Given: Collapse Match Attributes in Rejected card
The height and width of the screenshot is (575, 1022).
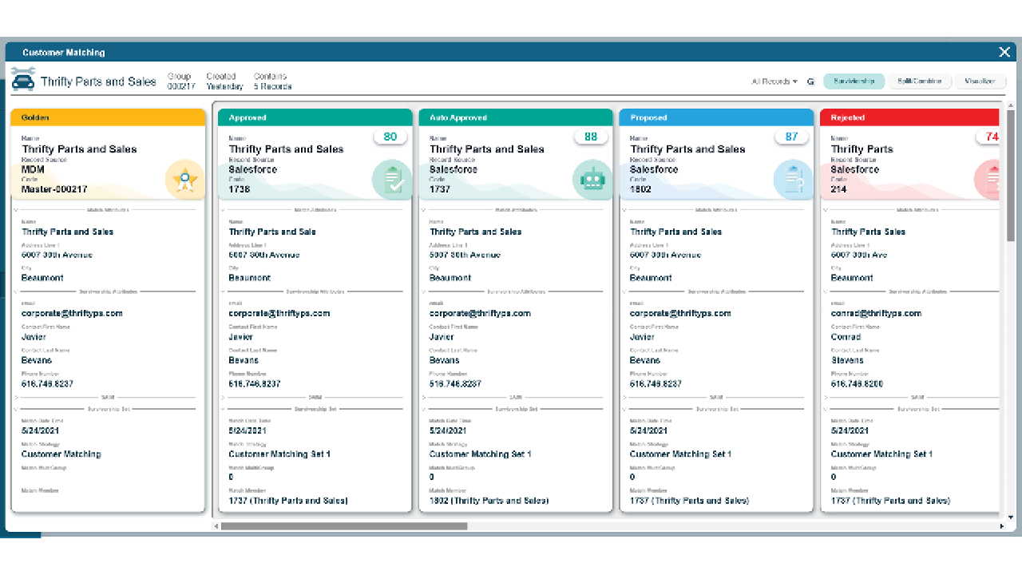Looking at the screenshot, I should pyautogui.click(x=826, y=210).
